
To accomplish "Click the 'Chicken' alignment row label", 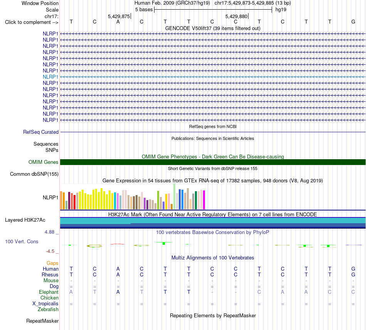I will coord(49,298).
